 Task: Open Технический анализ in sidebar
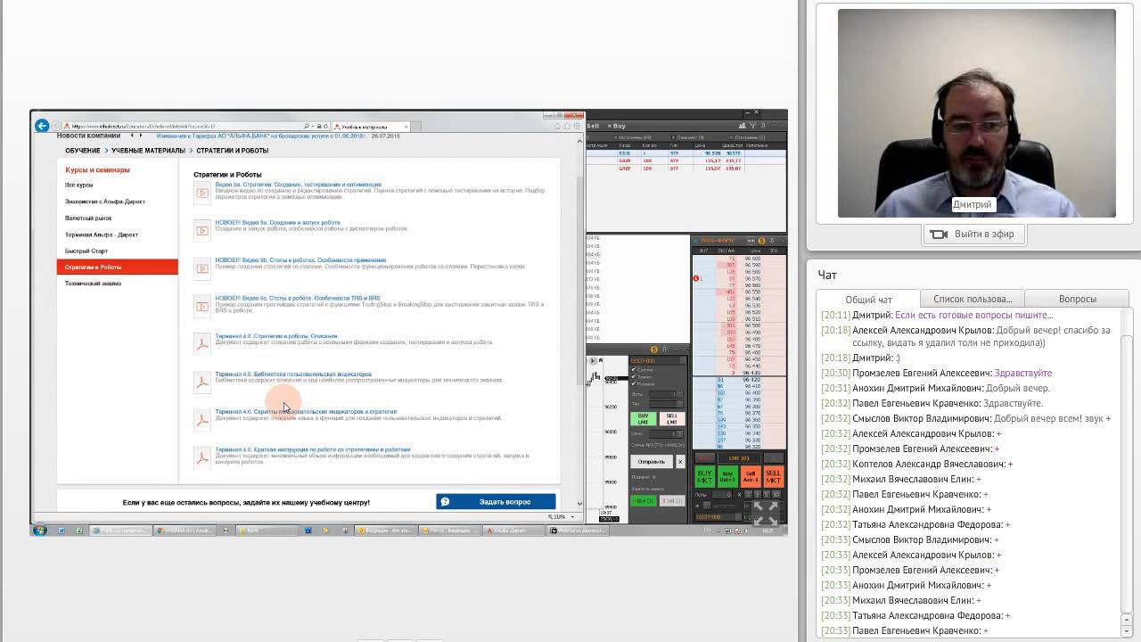93,284
